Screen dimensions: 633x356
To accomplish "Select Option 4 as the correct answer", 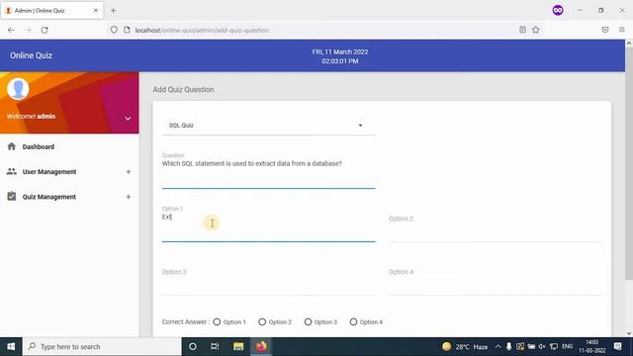I will point(353,321).
